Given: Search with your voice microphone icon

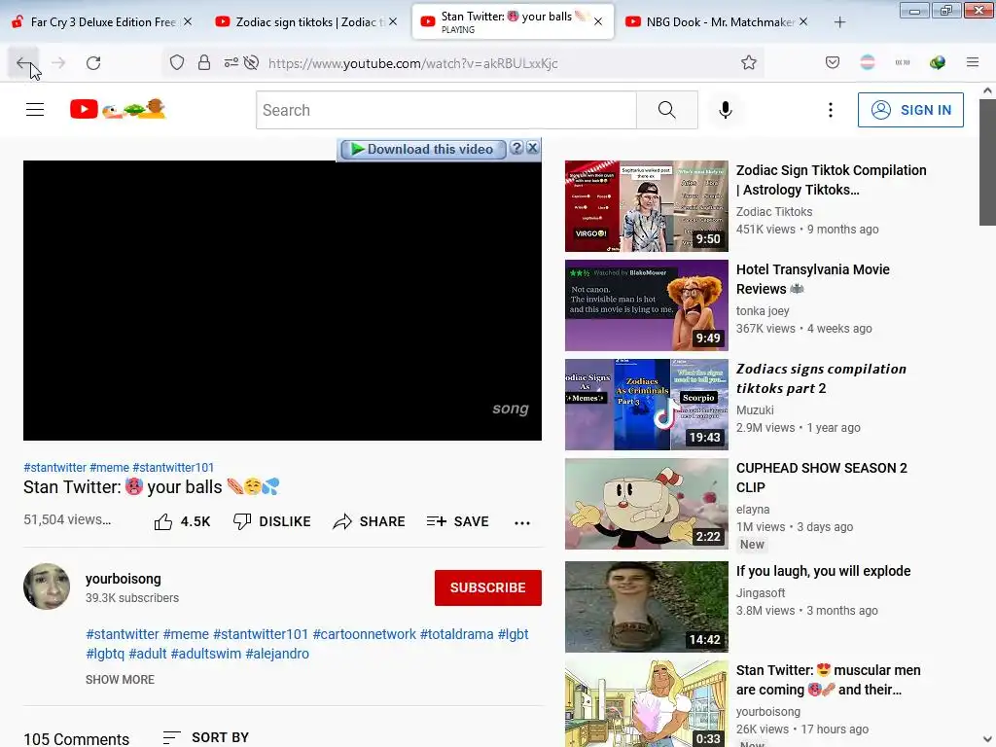Looking at the screenshot, I should click(725, 110).
